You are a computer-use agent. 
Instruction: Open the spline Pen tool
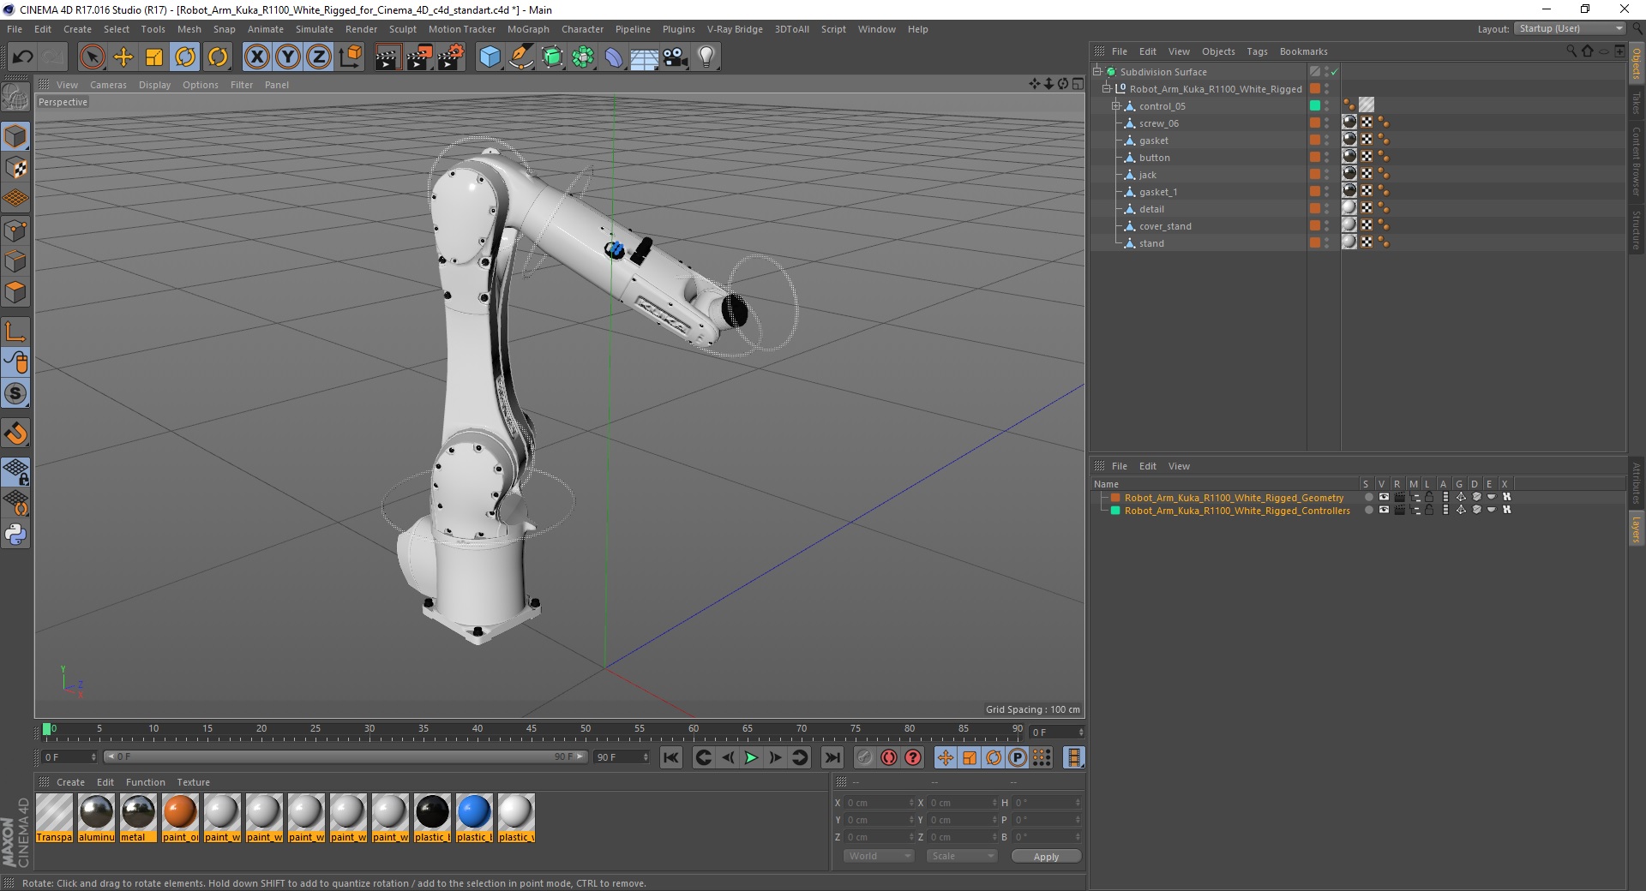point(520,57)
